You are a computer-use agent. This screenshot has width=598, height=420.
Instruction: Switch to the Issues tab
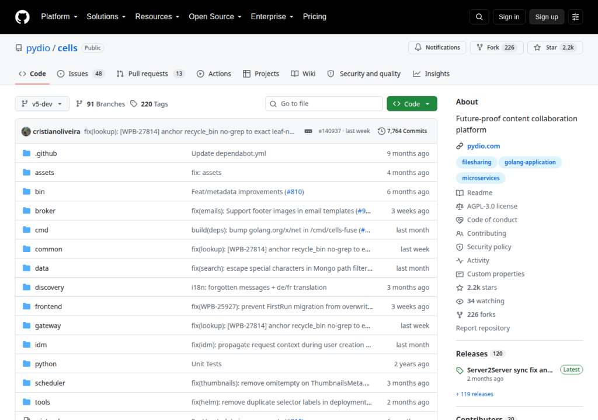(81, 73)
